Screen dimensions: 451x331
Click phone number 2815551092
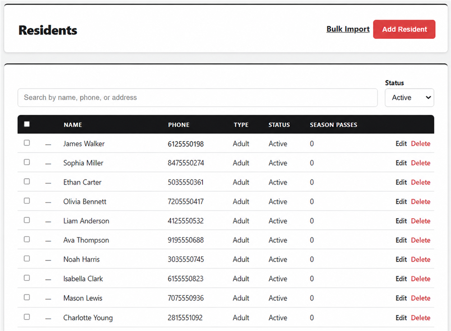pyautogui.click(x=185, y=317)
